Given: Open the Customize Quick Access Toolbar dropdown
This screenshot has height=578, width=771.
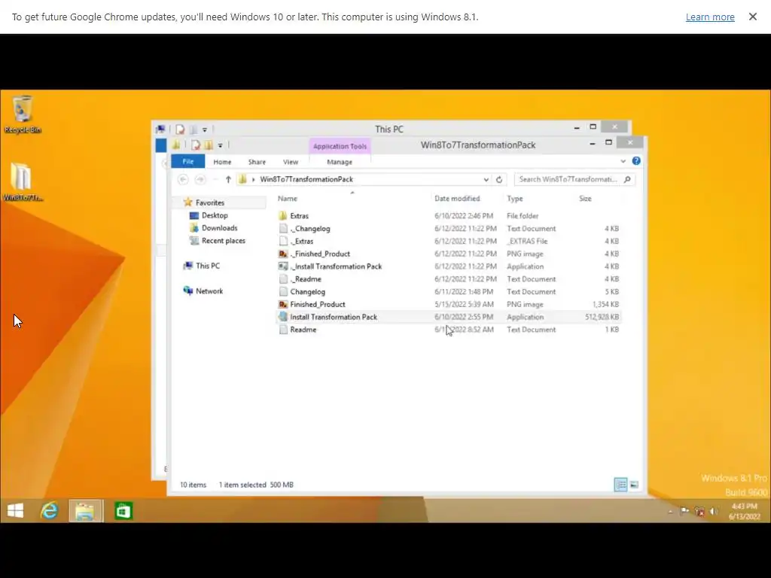Looking at the screenshot, I should [x=221, y=145].
